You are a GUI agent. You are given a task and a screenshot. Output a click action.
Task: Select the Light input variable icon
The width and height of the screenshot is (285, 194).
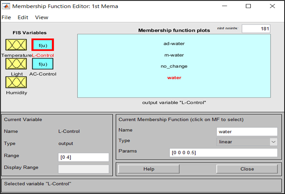(x=16, y=64)
